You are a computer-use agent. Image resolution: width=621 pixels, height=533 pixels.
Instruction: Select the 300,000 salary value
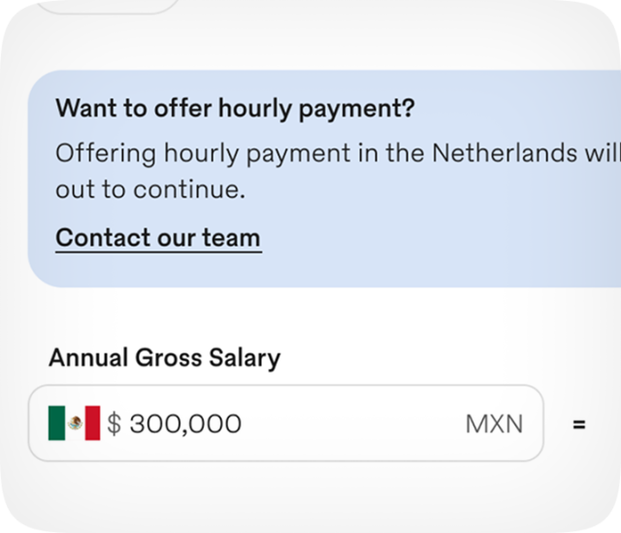[185, 424]
